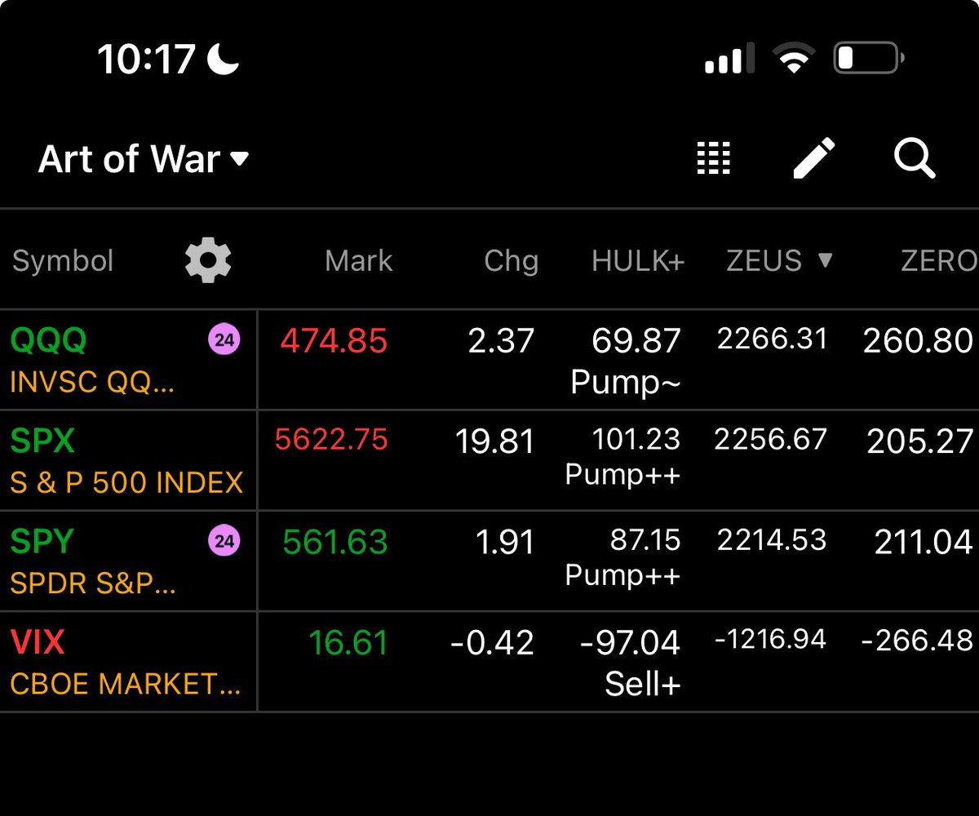Tap the ZEUS value 2214.53
Image resolution: width=979 pixels, height=816 pixels.
coord(773,539)
